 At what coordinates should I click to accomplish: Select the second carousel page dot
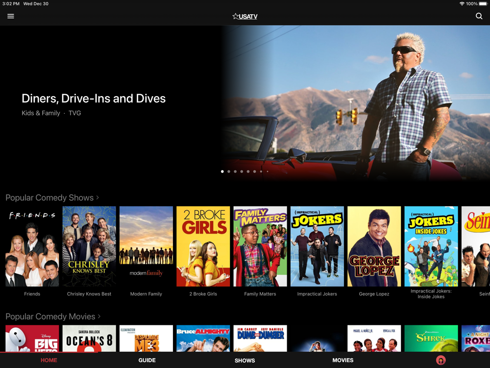pos(229,171)
